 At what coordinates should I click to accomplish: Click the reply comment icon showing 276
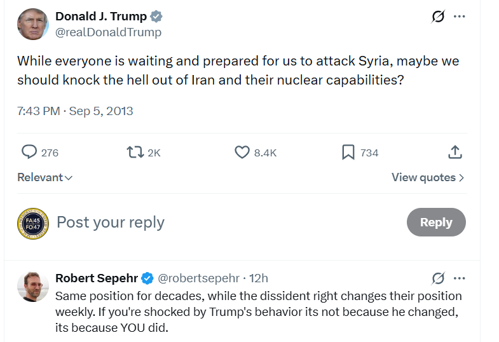tap(29, 152)
